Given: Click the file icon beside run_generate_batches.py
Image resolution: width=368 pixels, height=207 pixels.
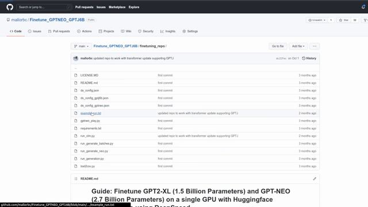Looking at the screenshot, I should (75, 143).
